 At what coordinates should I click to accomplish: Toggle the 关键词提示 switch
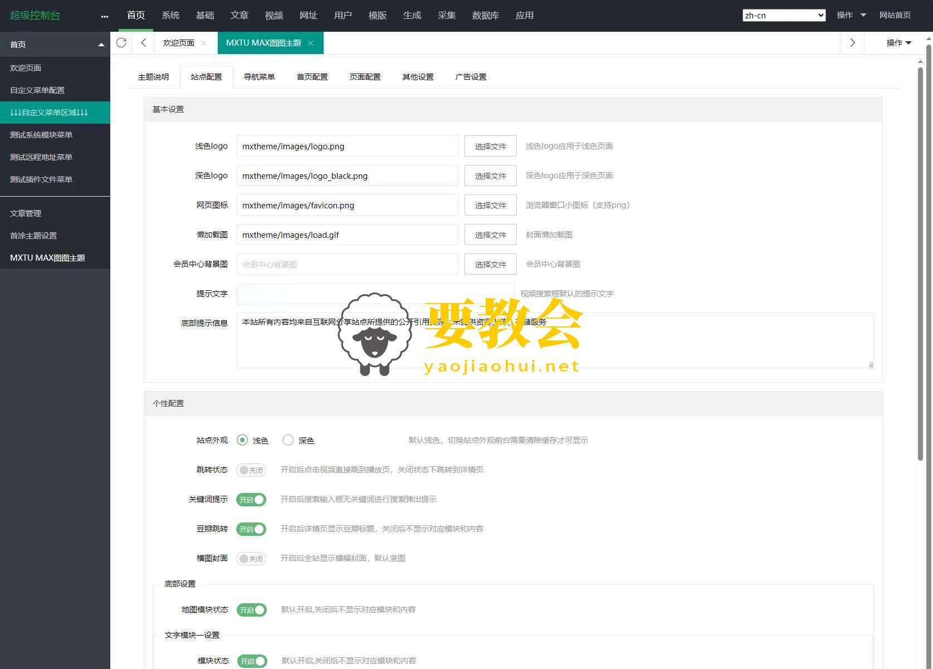pyautogui.click(x=251, y=500)
